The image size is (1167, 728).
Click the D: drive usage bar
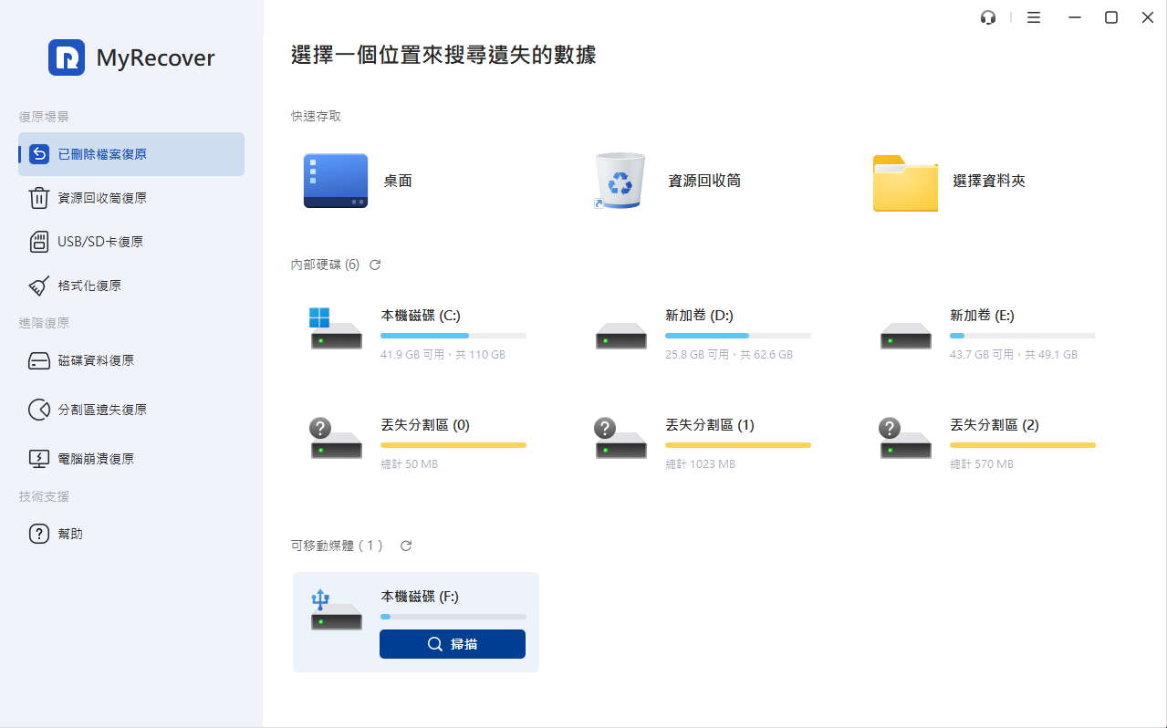[x=738, y=336]
